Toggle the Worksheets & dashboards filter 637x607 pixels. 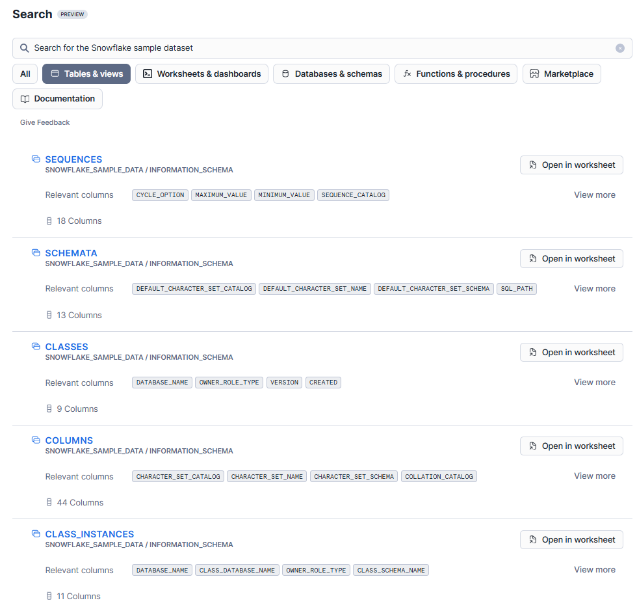[x=201, y=74]
